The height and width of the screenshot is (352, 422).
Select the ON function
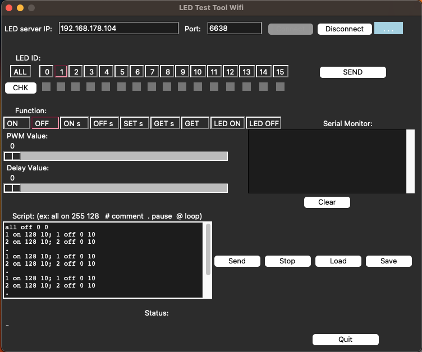(16, 123)
